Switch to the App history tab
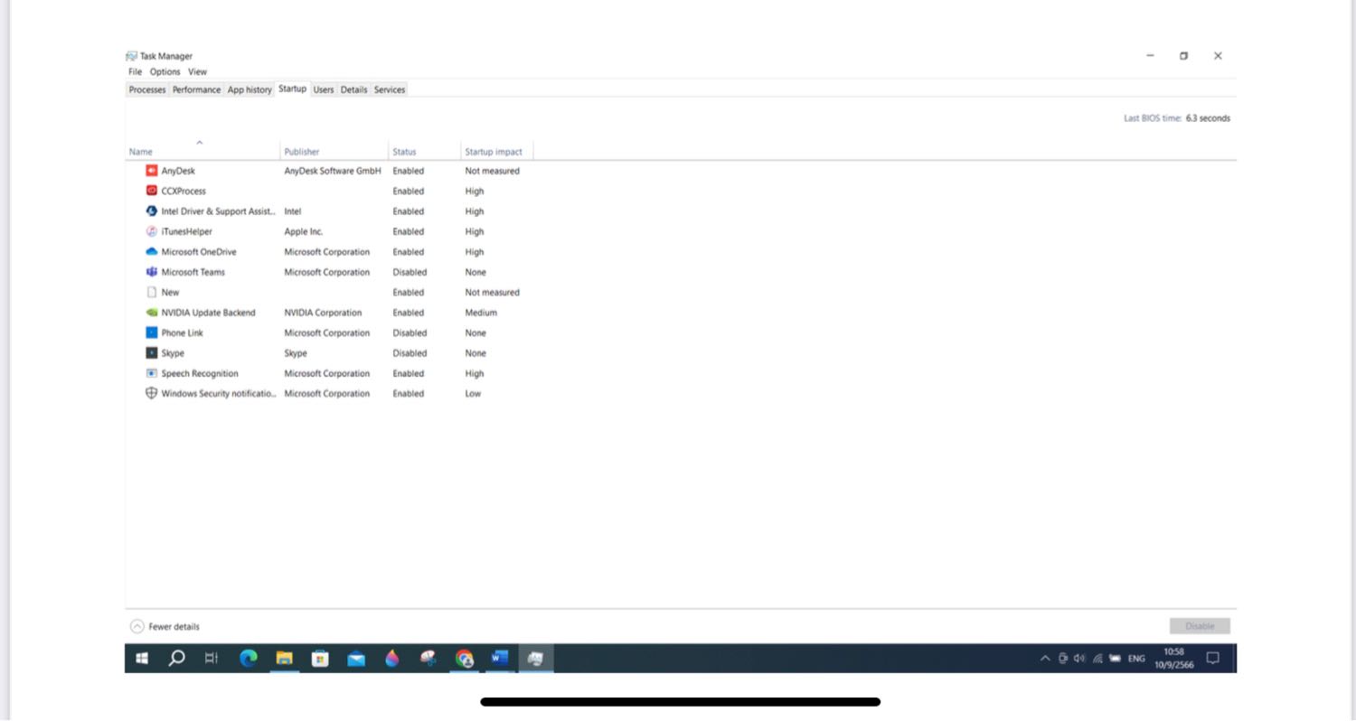The width and height of the screenshot is (1356, 721). point(250,89)
